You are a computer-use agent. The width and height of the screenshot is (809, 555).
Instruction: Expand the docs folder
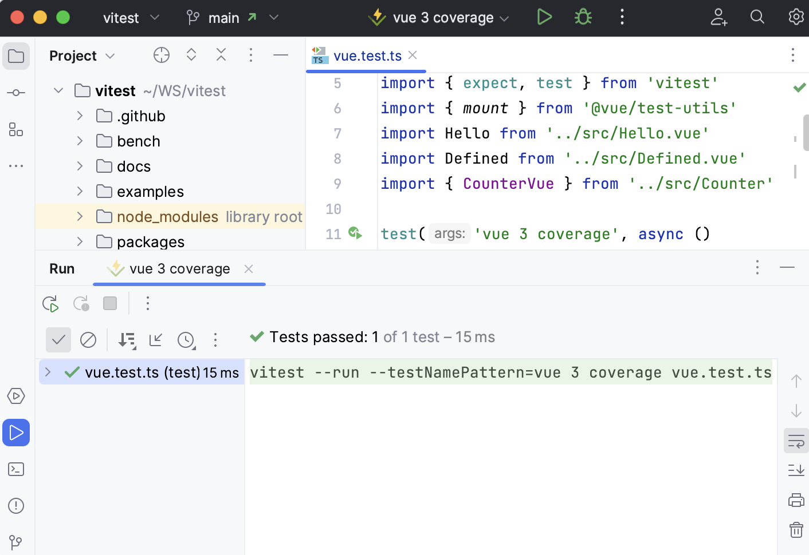pyautogui.click(x=80, y=166)
